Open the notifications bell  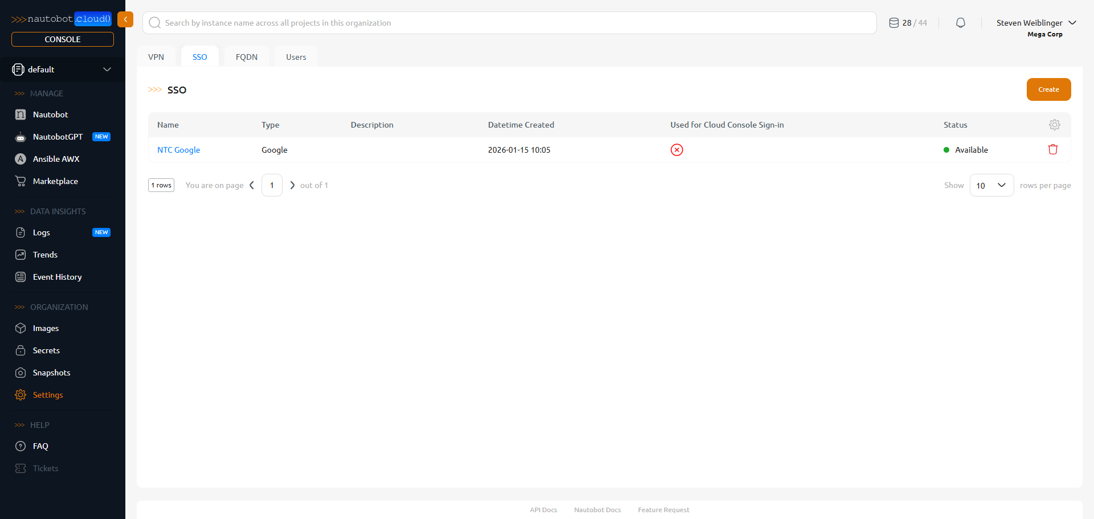click(961, 23)
